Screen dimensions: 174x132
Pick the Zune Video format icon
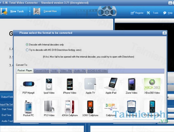tap(132, 84)
